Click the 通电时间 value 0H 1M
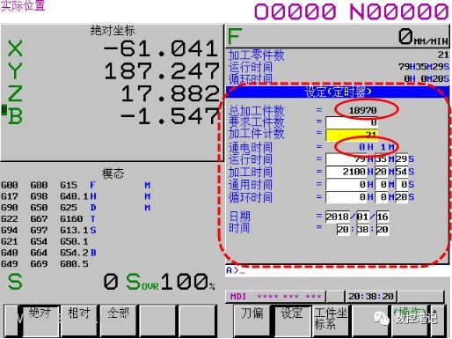 coord(376,147)
